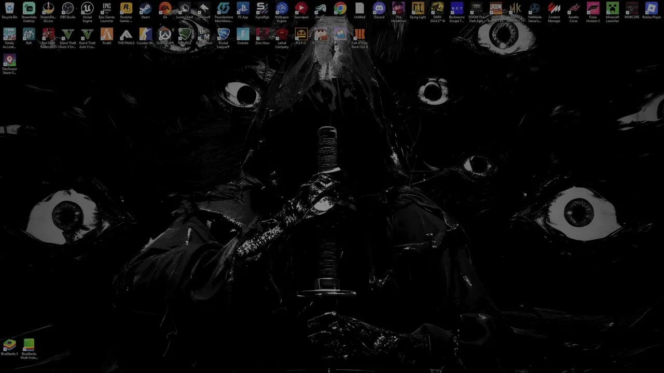Viewport: 664px width, 373px height.
Task: Open Grand Theft Auto V Legacy
Action: pyautogui.click(x=87, y=38)
